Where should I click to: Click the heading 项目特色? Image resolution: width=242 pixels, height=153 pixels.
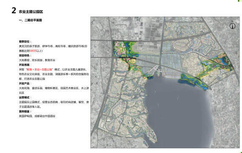[25, 55]
